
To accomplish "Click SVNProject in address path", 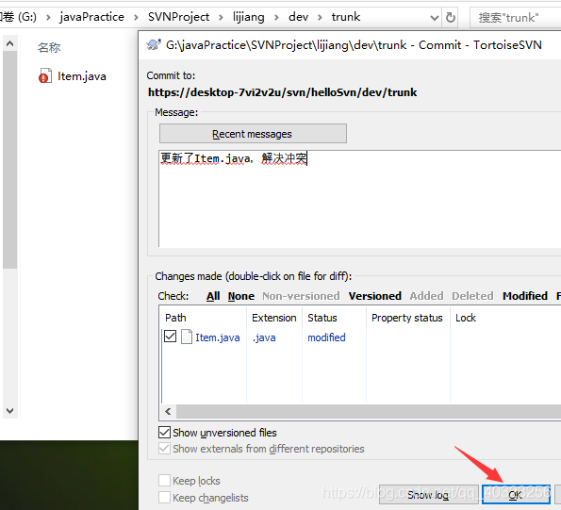I will pos(178,17).
